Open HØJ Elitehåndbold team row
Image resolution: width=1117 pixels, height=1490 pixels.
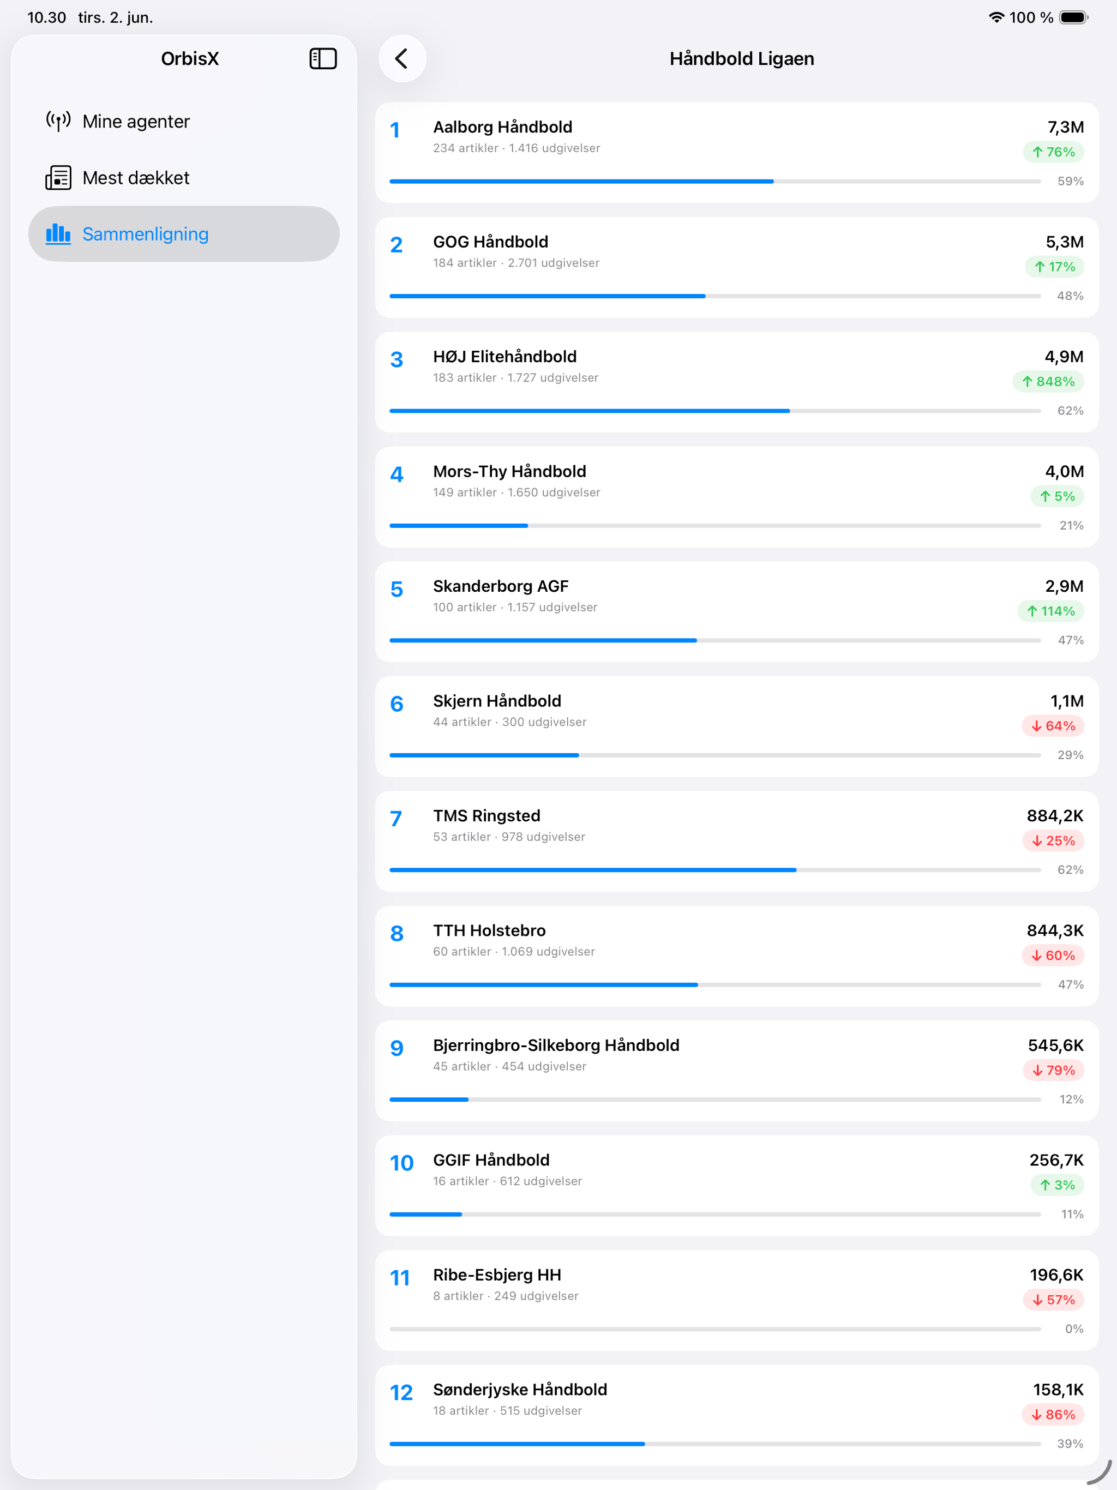[737, 383]
